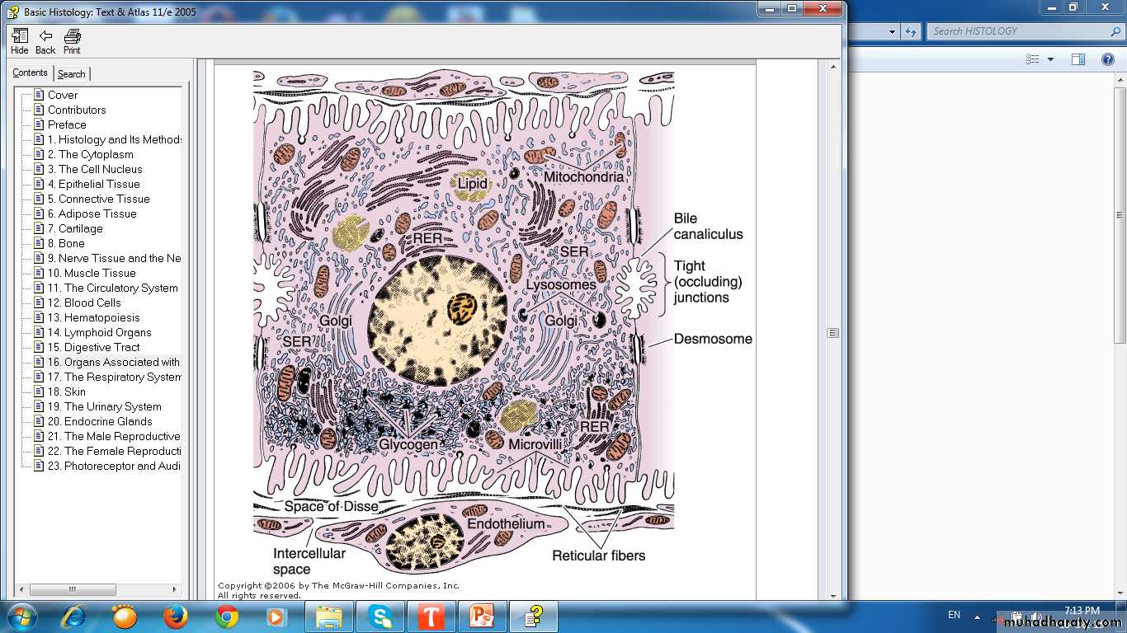
Task: Click the Explorer refresh arrows icon
Action: click(911, 31)
